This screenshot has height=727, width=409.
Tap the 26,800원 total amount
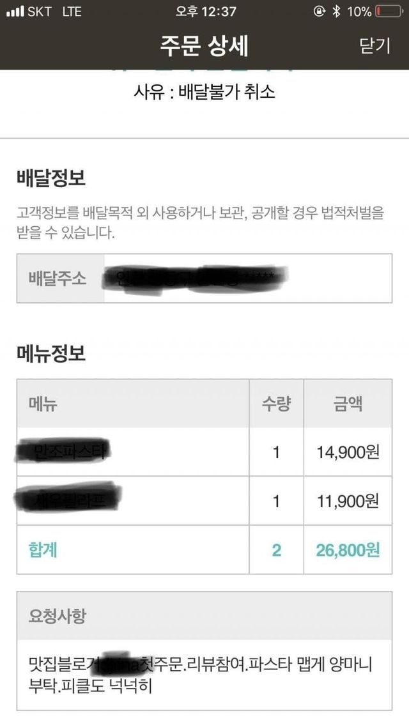(348, 550)
